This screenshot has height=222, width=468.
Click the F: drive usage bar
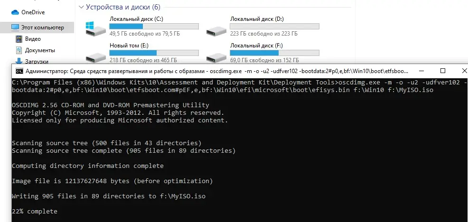click(x=275, y=53)
